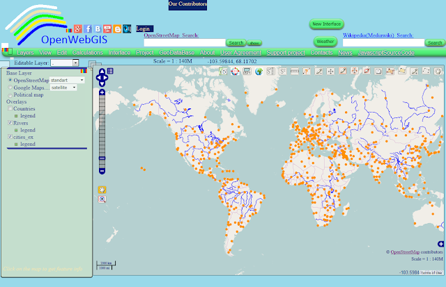
Task: Open the View menu
Action: 45,53
